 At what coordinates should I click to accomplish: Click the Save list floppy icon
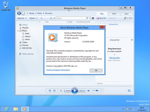point(98,18)
